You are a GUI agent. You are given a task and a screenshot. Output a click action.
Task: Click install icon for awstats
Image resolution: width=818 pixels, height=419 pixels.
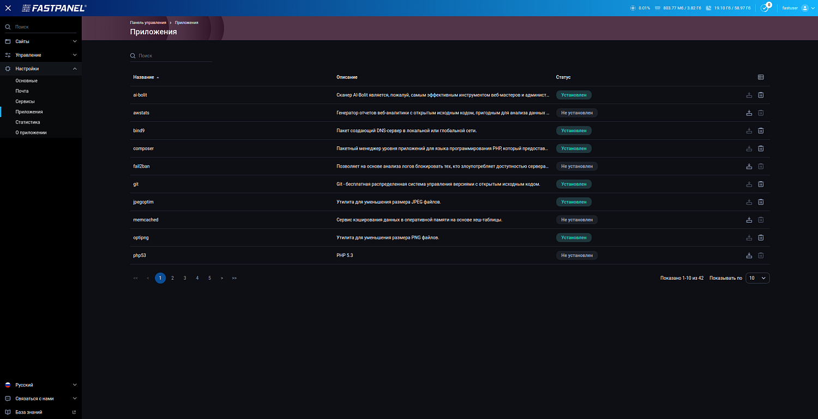point(749,113)
